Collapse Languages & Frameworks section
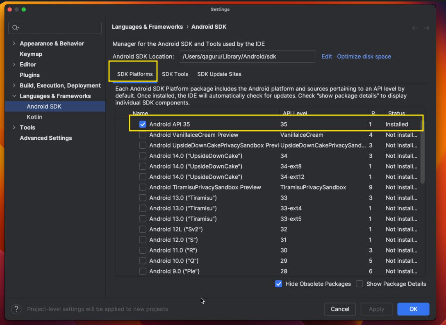Image resolution: width=446 pixels, height=325 pixels. [x=14, y=96]
